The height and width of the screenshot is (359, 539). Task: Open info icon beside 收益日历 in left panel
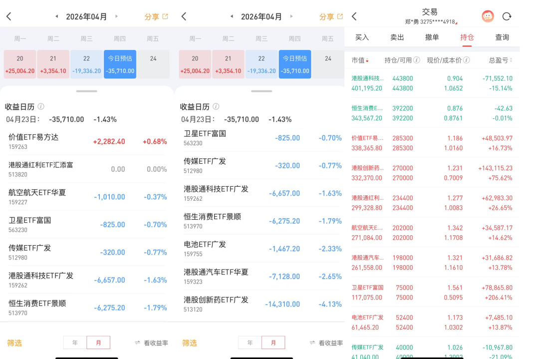pyautogui.click(x=41, y=106)
